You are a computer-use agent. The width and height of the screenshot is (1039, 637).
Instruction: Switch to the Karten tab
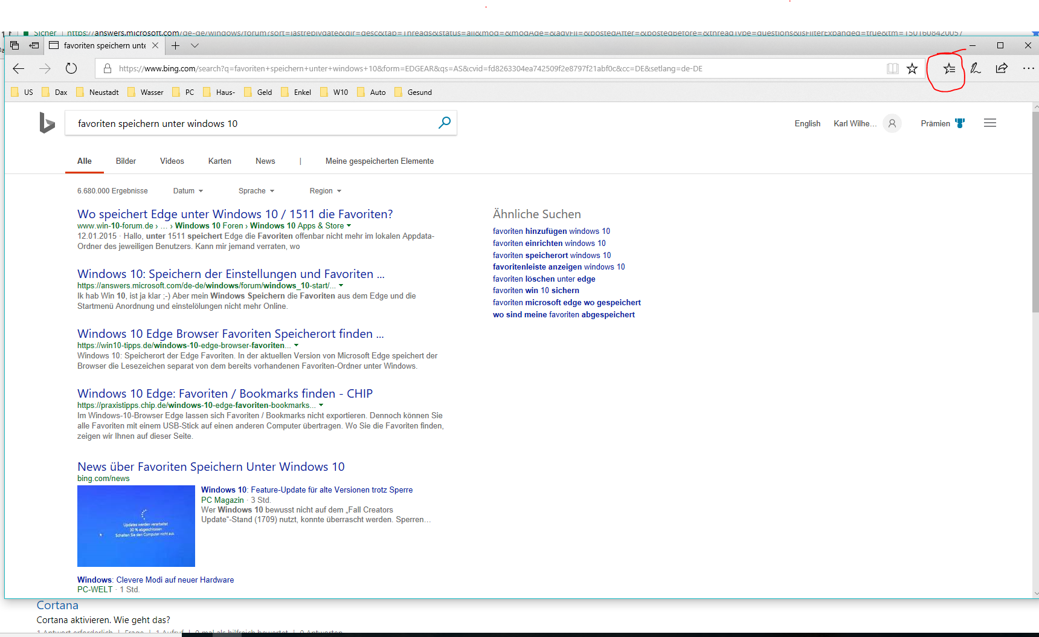[x=220, y=161]
